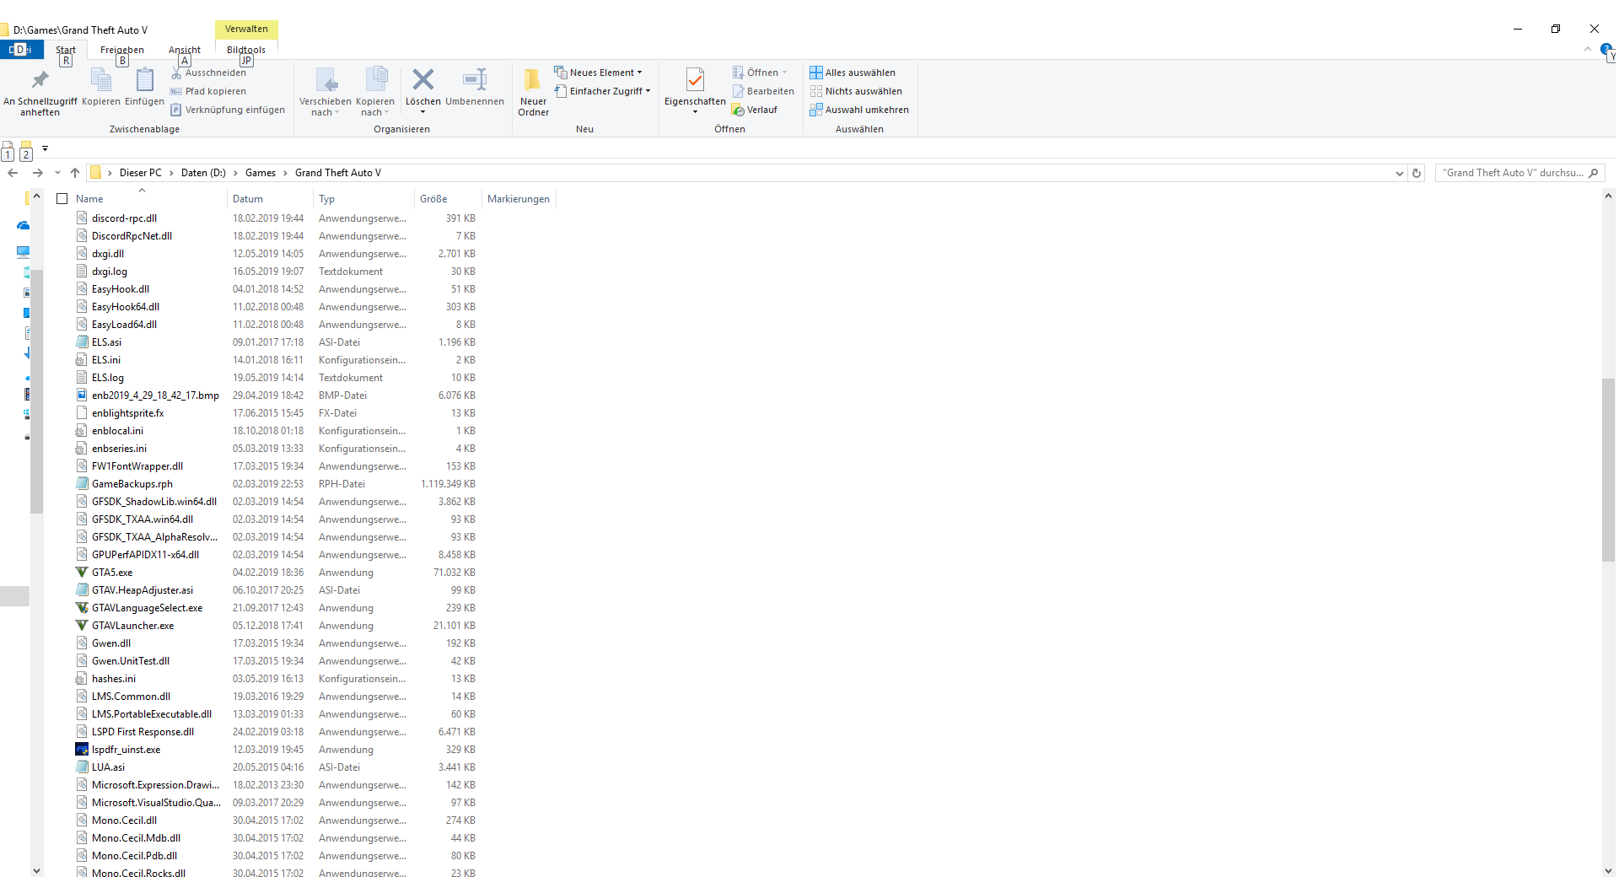
Task: Select the file dxgi.log
Action: (x=110, y=272)
